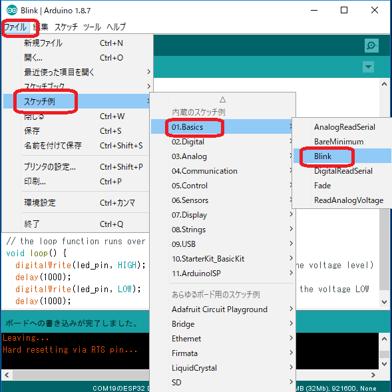
Task: Click the horizontal scrollbar left arrow
Action: click(7, 375)
